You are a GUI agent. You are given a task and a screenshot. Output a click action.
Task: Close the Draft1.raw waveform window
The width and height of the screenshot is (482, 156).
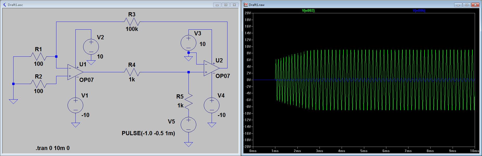pyautogui.click(x=475, y=5)
